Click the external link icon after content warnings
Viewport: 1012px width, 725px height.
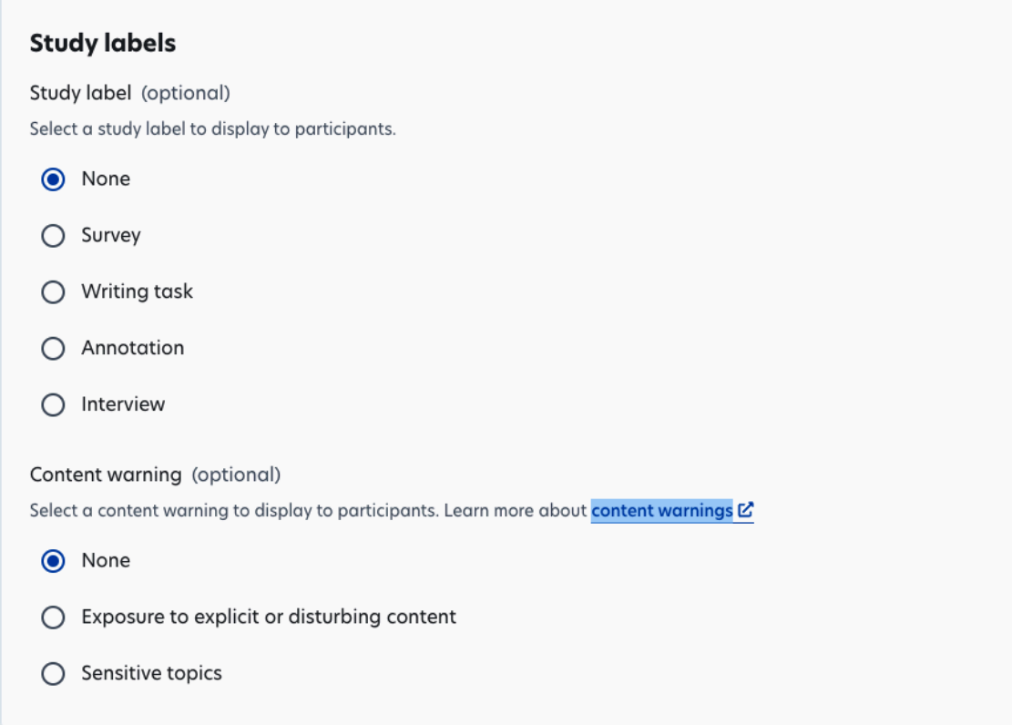point(746,511)
